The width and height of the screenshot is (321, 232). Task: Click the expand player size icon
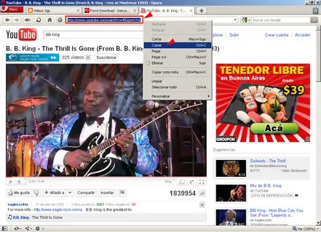click(192, 182)
